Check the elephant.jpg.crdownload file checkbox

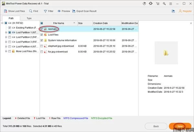coord(42,46)
